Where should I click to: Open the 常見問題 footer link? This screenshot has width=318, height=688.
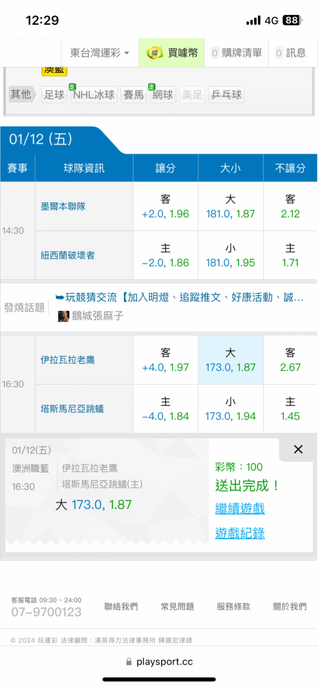[177, 607]
